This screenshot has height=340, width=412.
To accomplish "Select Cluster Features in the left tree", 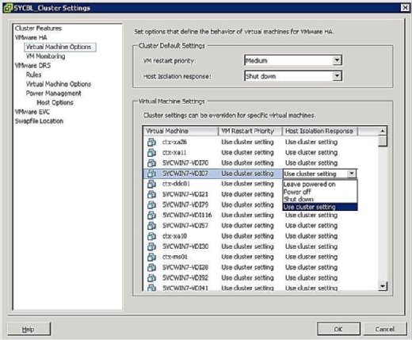I will pos(38,29).
